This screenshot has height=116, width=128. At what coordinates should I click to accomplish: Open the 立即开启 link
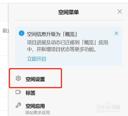(x=36, y=59)
